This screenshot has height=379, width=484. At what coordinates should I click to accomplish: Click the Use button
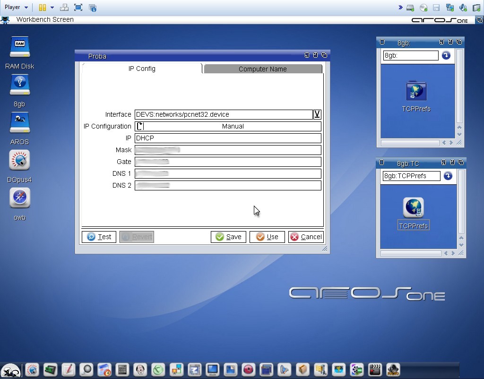point(267,237)
